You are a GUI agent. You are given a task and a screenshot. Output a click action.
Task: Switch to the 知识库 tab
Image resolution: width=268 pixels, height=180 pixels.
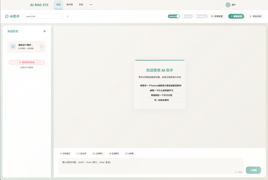pos(70,5)
